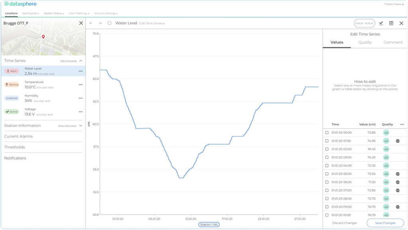Image resolution: width=408 pixels, height=230 pixels.
Task: Open the Water Level three-dot menu
Action: click(80, 71)
